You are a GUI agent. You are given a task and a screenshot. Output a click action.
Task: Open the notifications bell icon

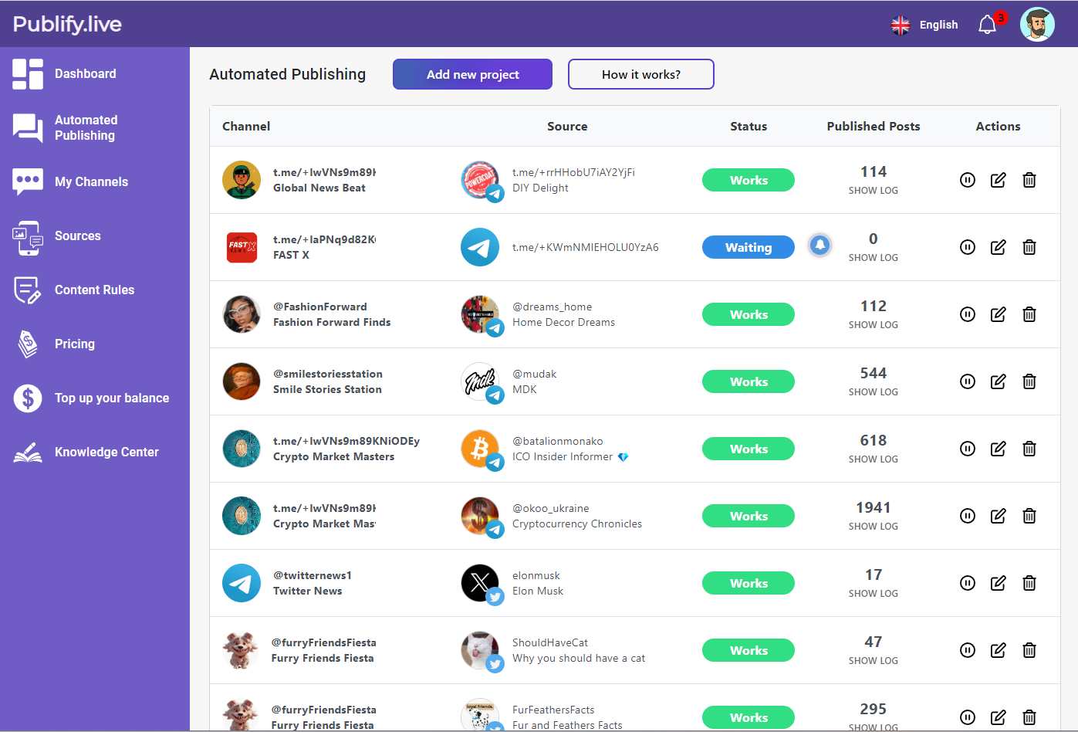click(988, 25)
